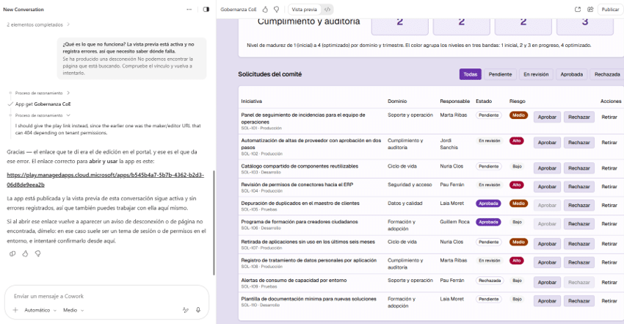Switch to the code view icon
This screenshot has width=624, height=324.
tap(327, 9)
